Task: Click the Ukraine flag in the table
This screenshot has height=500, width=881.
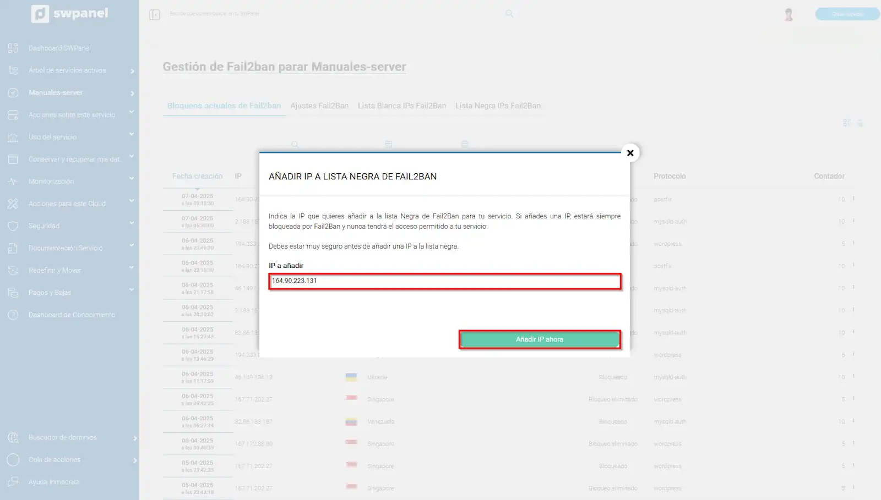Action: click(x=351, y=377)
